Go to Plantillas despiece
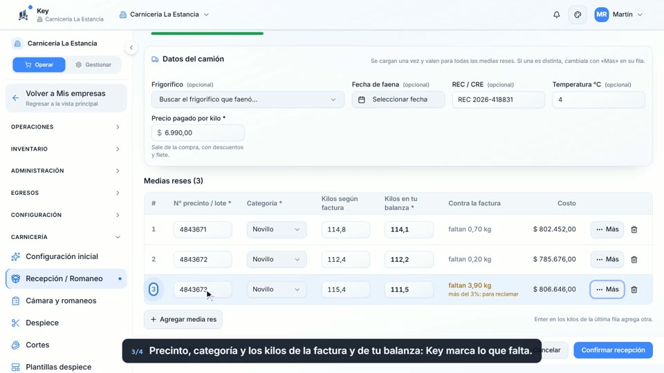This screenshot has height=373, width=664. [66, 367]
